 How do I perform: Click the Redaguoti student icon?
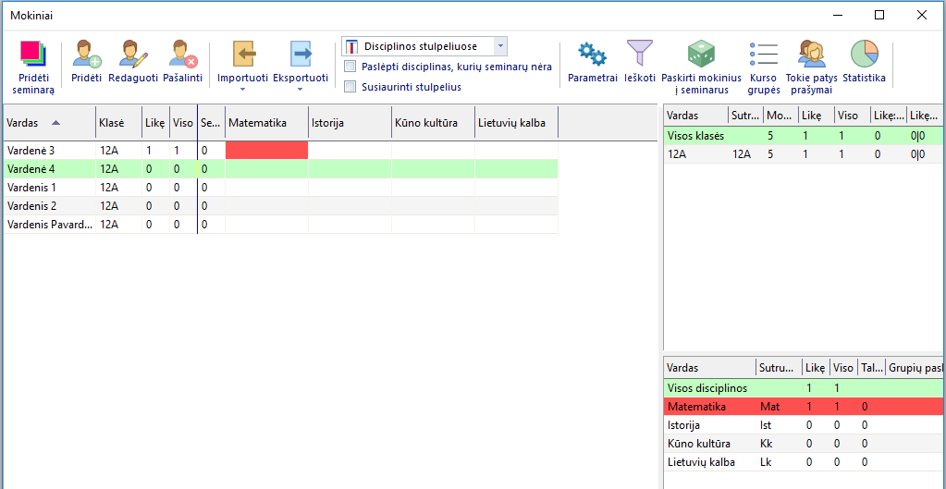[133, 55]
